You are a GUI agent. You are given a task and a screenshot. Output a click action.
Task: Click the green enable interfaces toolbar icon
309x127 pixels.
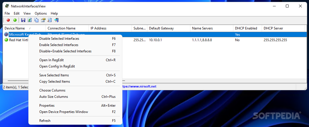point(15,20)
